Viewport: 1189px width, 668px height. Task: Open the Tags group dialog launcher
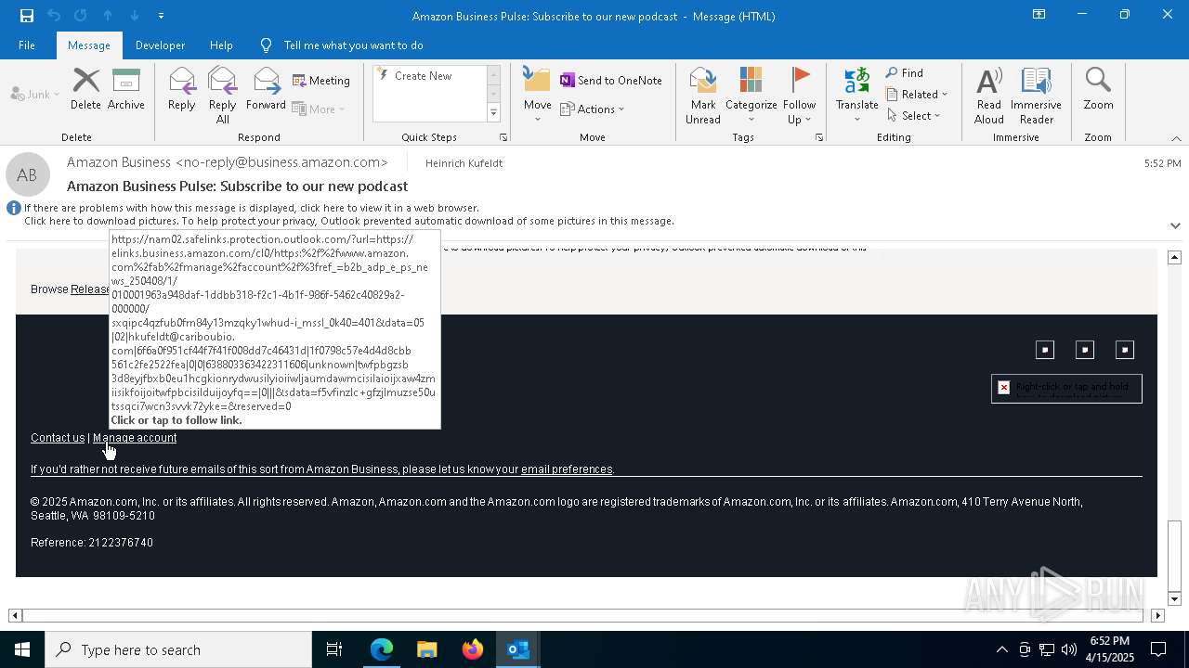point(819,137)
